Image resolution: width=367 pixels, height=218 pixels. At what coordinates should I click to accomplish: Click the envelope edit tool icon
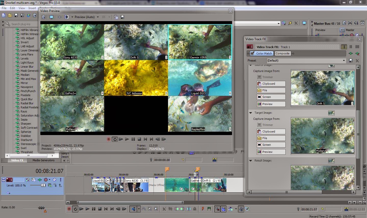click(x=144, y=209)
